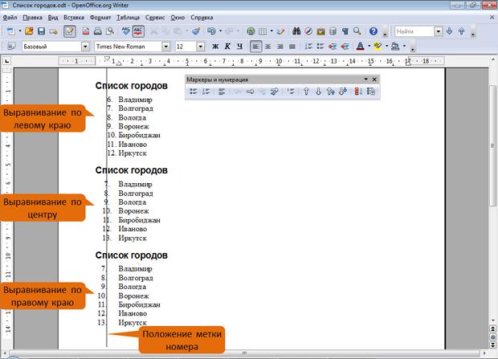Increase indent on formatting toolbar
Viewport: 498px width, 359px height.
coord(345,47)
